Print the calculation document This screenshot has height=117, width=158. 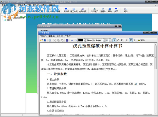point(50,40)
